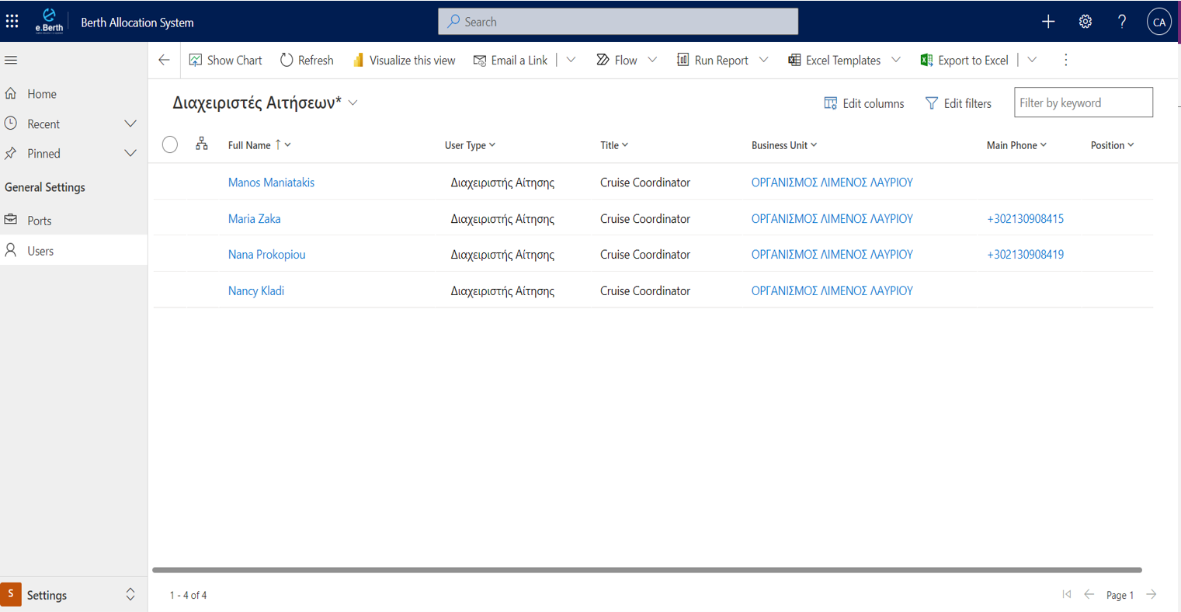Open Position column header menu

[1112, 145]
